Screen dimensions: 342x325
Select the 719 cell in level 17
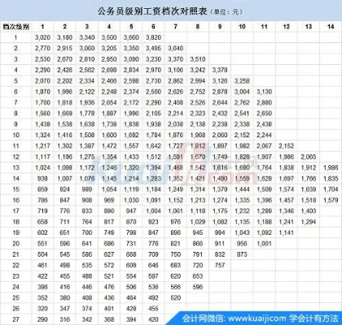[x=42, y=211]
